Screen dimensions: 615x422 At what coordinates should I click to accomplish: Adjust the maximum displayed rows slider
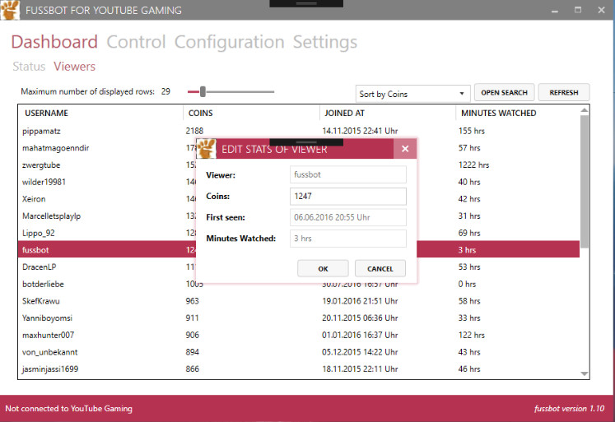pos(203,91)
